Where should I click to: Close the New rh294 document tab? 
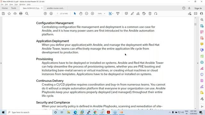[x=42, y=8]
